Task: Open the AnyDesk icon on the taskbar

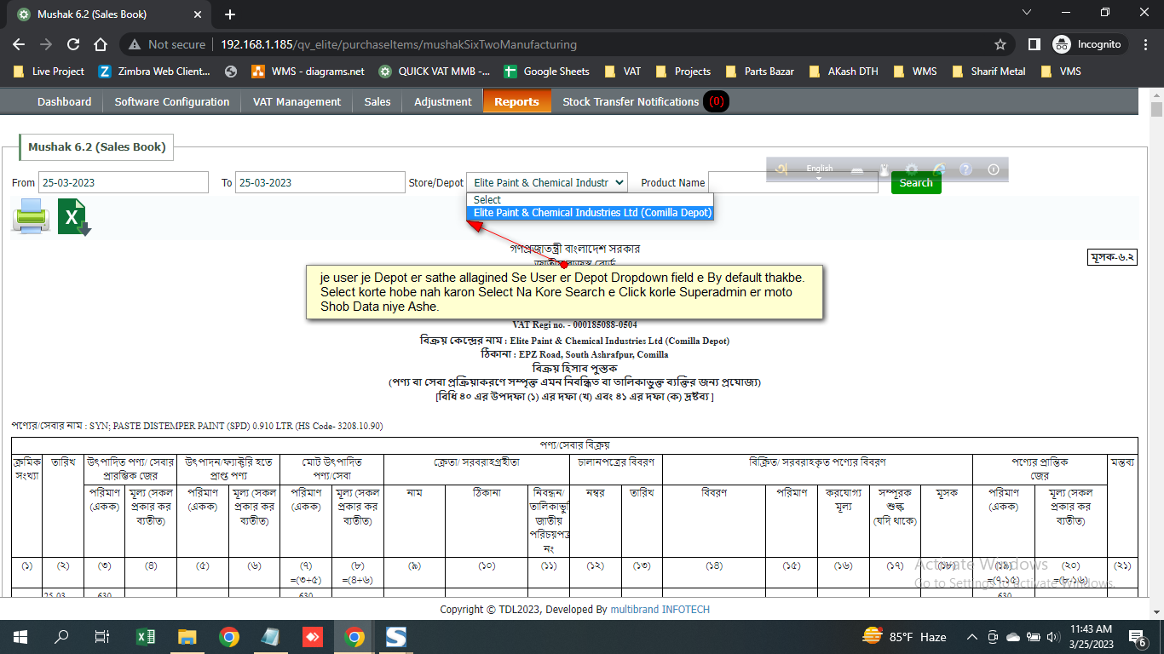Action: click(313, 636)
